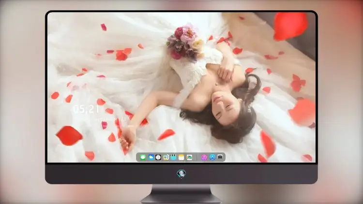Open the Mail app with stamp icon
The image size is (363, 204).
pyautogui.click(x=166, y=158)
